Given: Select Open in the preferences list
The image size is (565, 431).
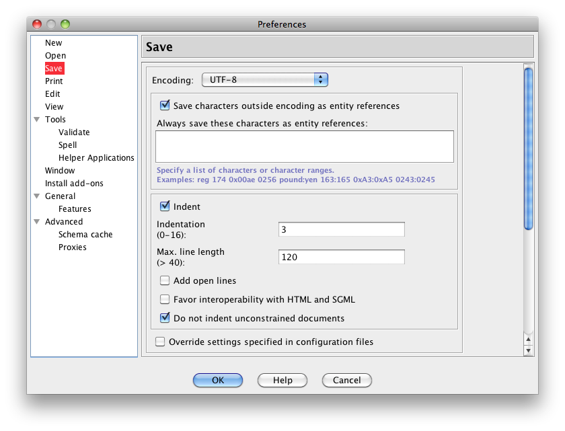Looking at the screenshot, I should (x=55, y=55).
